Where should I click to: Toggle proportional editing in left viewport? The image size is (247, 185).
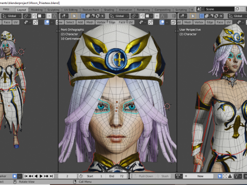tap(49, 16)
